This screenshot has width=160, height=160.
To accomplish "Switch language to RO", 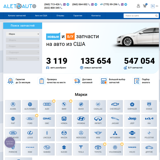I will coord(157,6).
